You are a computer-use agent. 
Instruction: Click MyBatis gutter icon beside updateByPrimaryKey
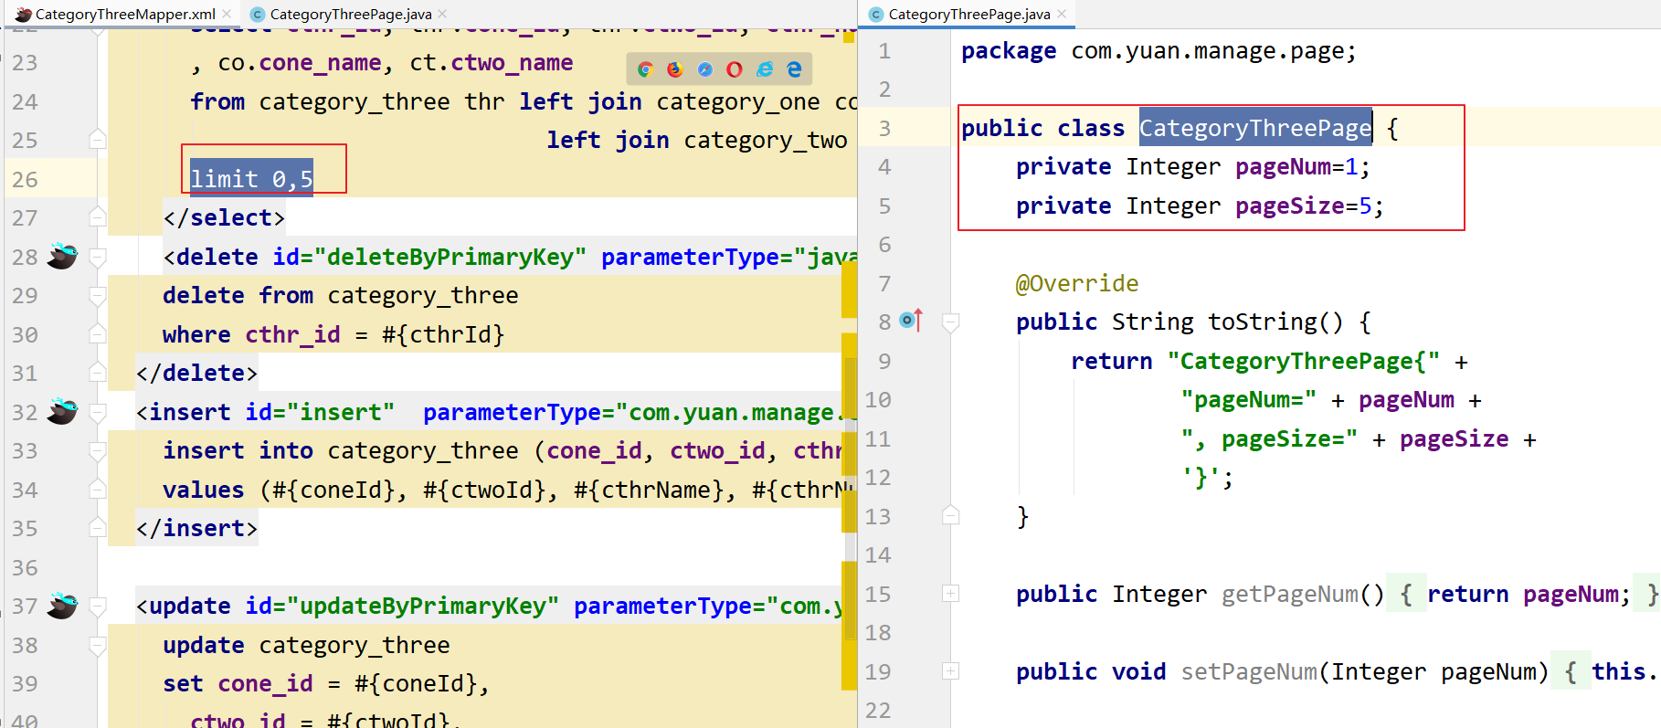[x=62, y=606]
